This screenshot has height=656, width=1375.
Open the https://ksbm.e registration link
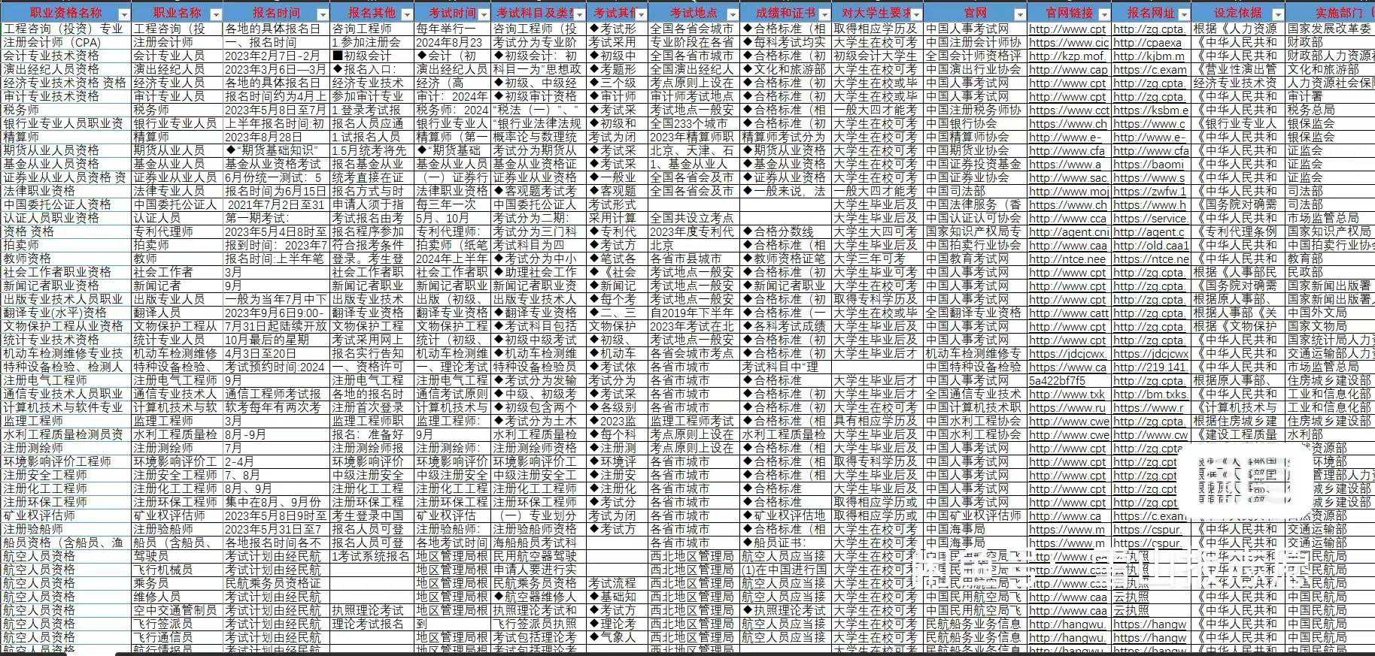click(1151, 110)
